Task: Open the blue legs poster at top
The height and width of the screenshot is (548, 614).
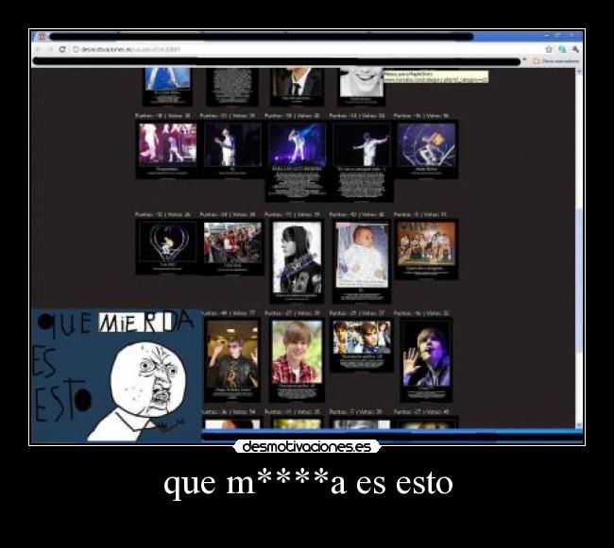Action: [167, 87]
